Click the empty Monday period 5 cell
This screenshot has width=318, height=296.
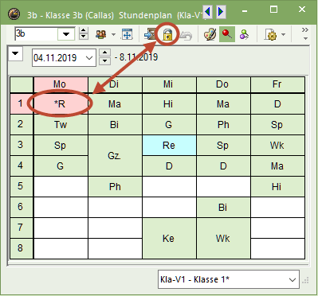point(61,186)
